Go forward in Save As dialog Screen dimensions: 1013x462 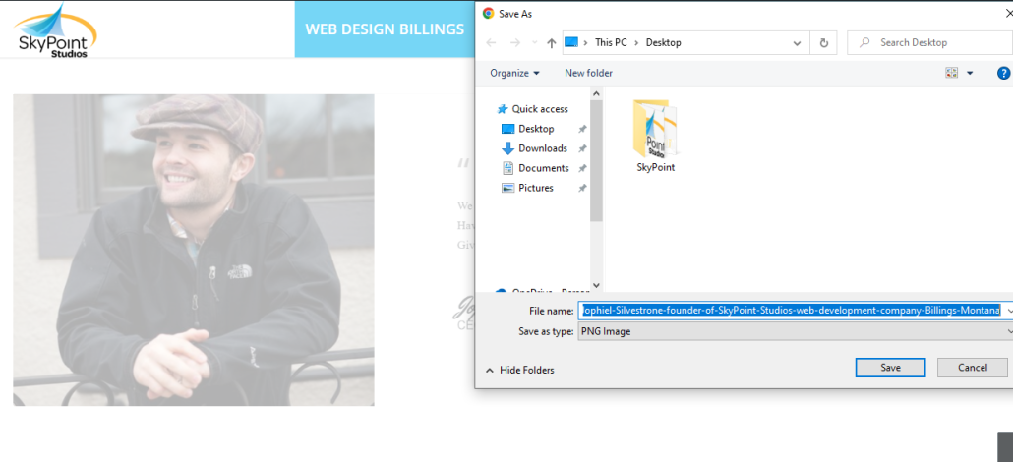click(515, 42)
